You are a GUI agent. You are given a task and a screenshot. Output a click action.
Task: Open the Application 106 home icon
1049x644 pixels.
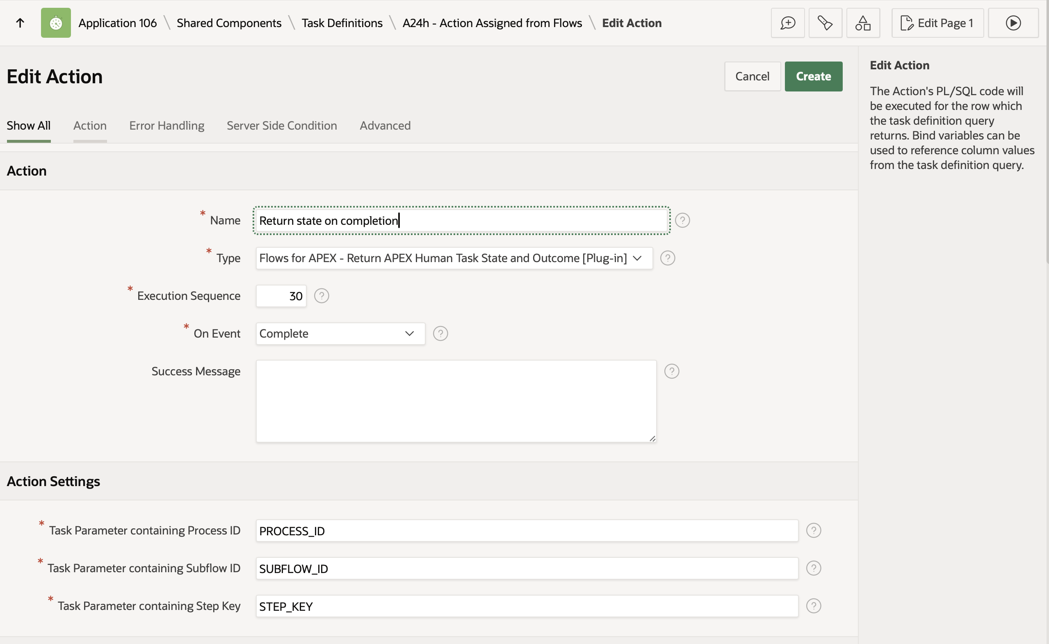click(56, 23)
